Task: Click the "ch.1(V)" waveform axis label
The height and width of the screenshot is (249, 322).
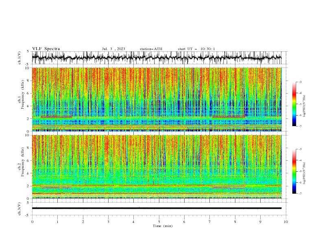Action: [20, 58]
